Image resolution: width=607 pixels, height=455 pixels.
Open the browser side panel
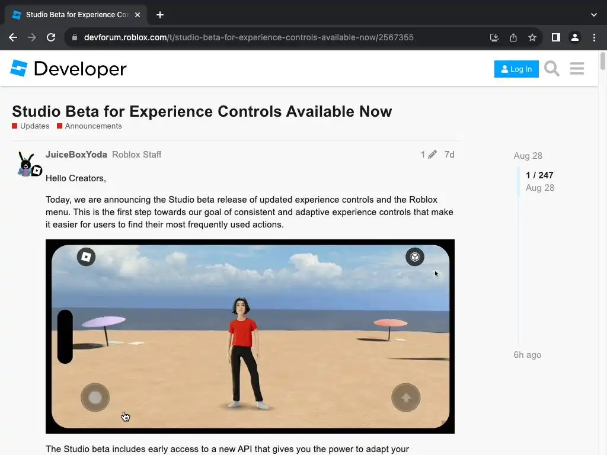556,37
